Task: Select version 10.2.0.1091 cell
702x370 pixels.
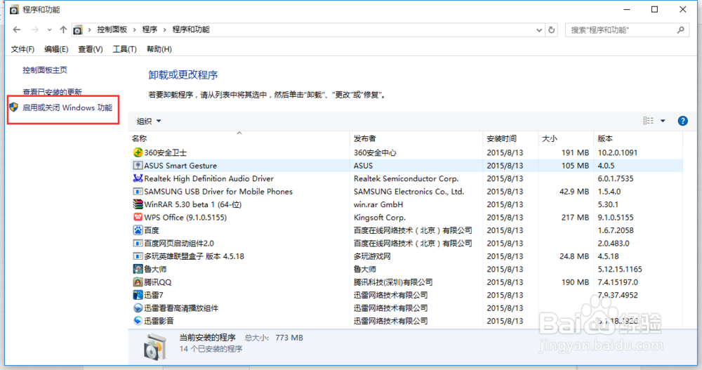Action: tap(617, 153)
